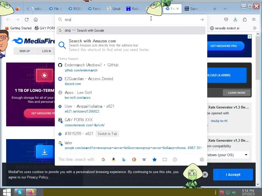Select the Endermanch (Andrew) GitHub suggestion
The height and width of the screenshot is (196, 262).
(131, 67)
